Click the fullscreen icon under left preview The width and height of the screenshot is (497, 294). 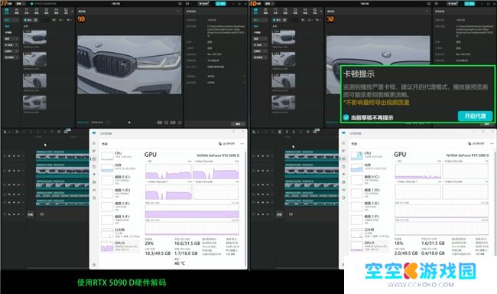pyautogui.click(x=180, y=122)
